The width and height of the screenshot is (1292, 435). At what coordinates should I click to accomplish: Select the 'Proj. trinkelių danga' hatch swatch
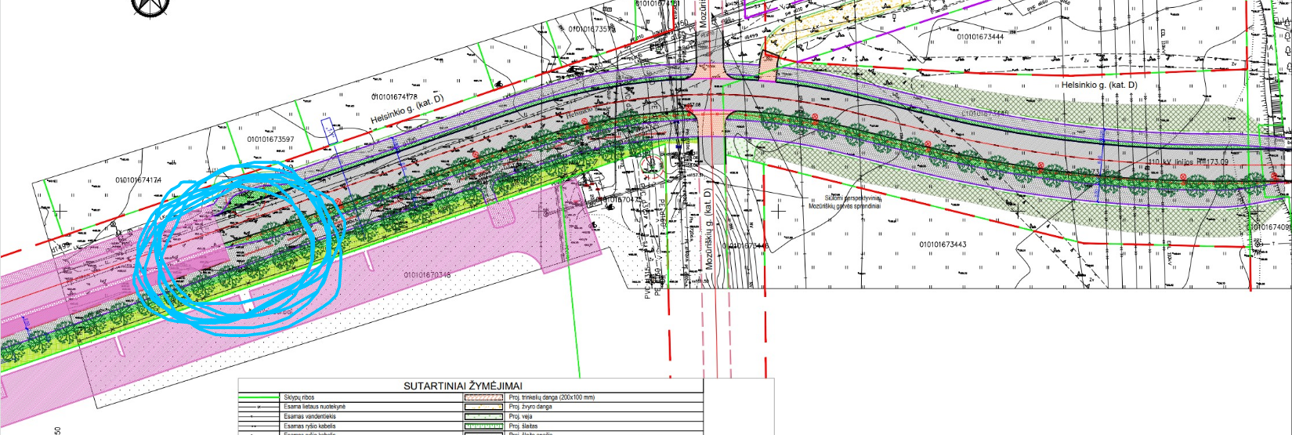click(483, 397)
